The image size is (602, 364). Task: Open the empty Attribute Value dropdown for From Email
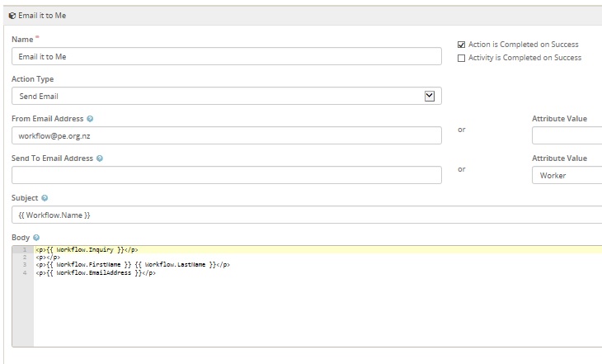tap(567, 135)
